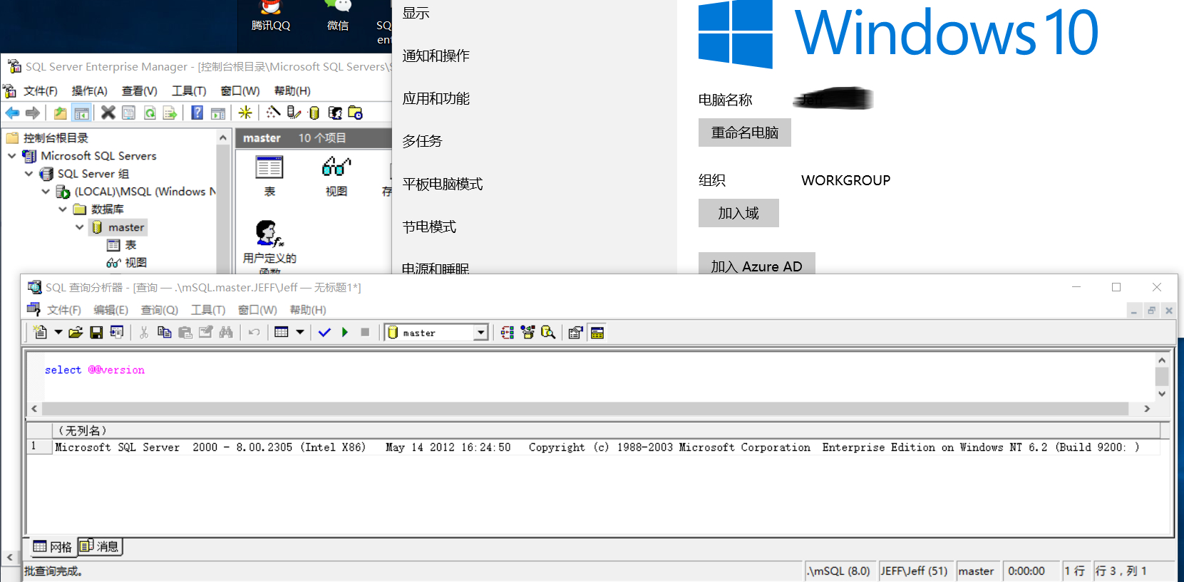Screen dimensions: 1184x582
Task: Click the new database cylinder icon
Action: coord(314,113)
